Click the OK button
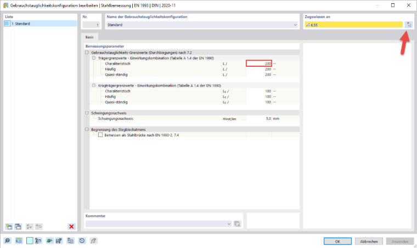Screen dimensions: 417x248 click(337, 241)
